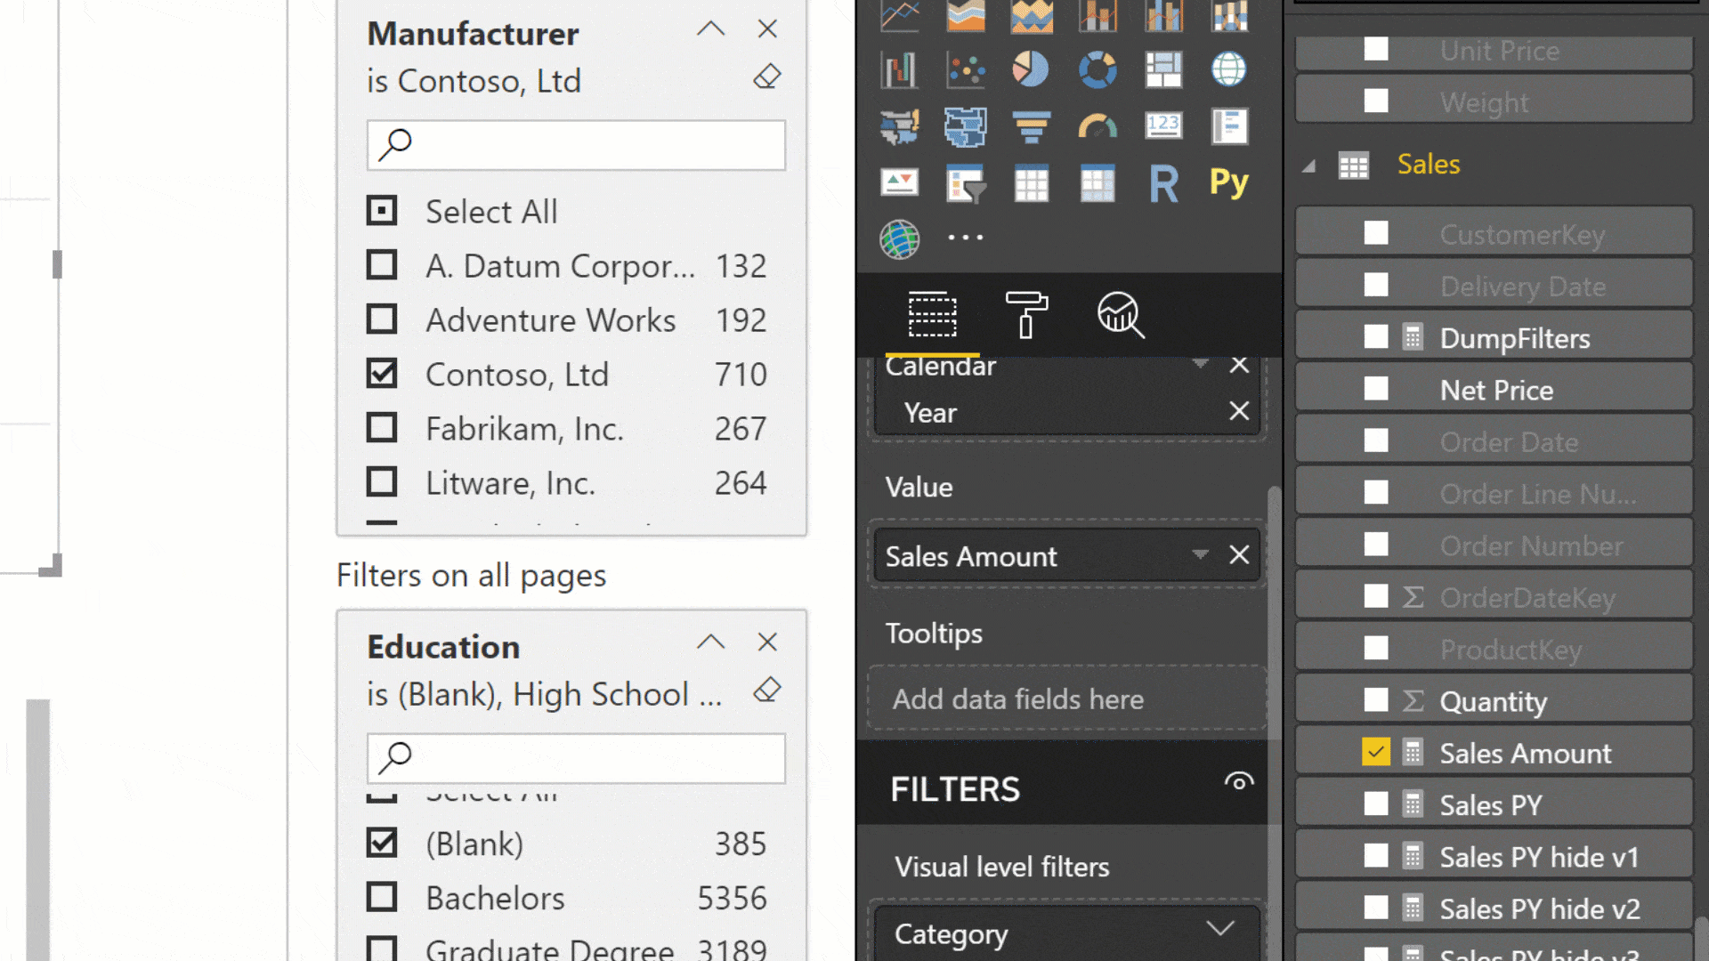Collapse the Sales table in Fields

[1308, 165]
